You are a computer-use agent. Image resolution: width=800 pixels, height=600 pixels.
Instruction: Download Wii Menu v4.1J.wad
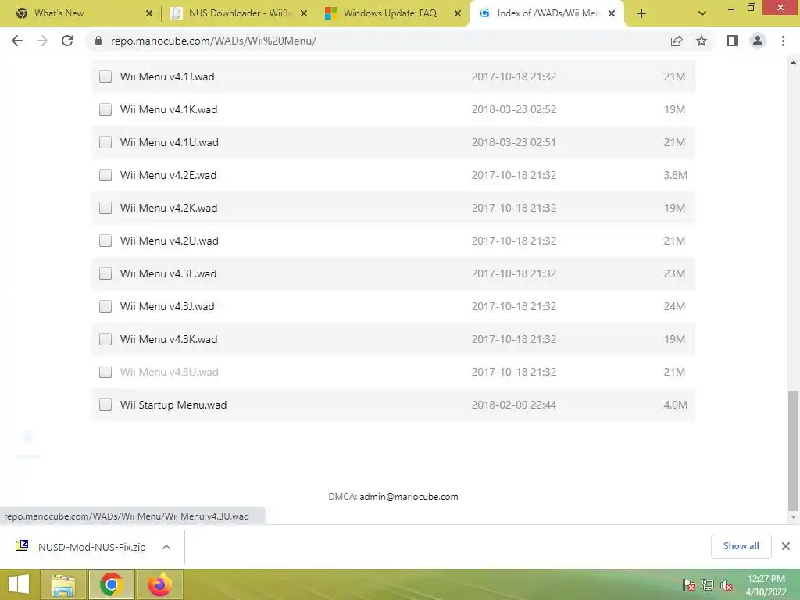coord(167,77)
